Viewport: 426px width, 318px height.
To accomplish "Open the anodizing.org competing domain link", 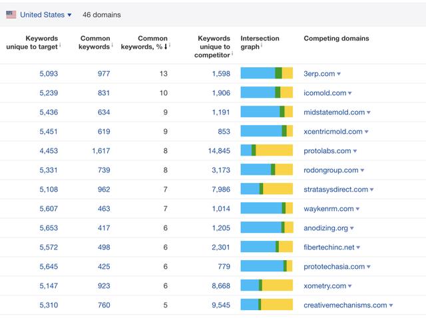I will (325, 228).
